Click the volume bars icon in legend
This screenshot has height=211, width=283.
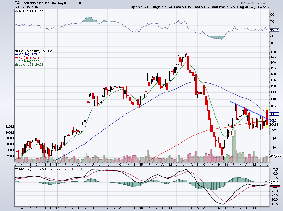pos(17,64)
